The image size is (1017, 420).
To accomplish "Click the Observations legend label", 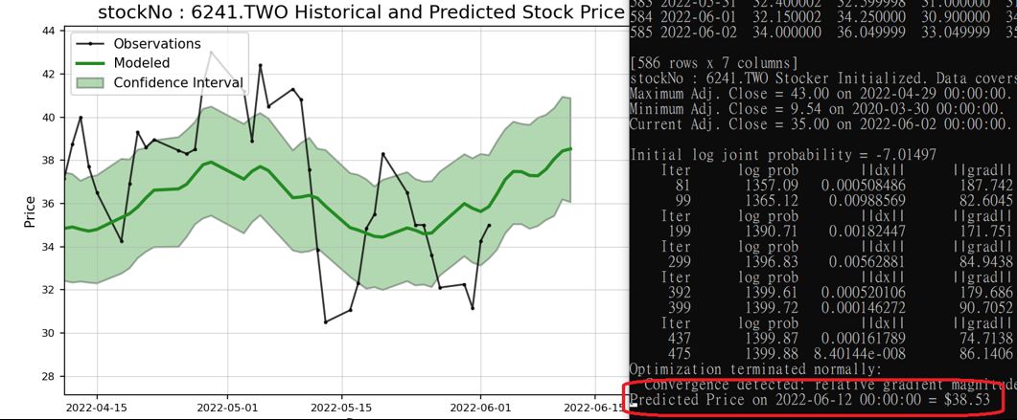I will [x=157, y=44].
